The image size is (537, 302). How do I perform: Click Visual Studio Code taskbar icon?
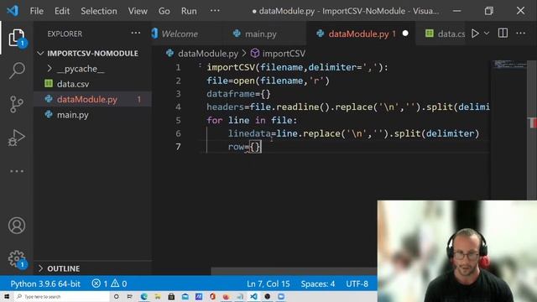pos(253,296)
